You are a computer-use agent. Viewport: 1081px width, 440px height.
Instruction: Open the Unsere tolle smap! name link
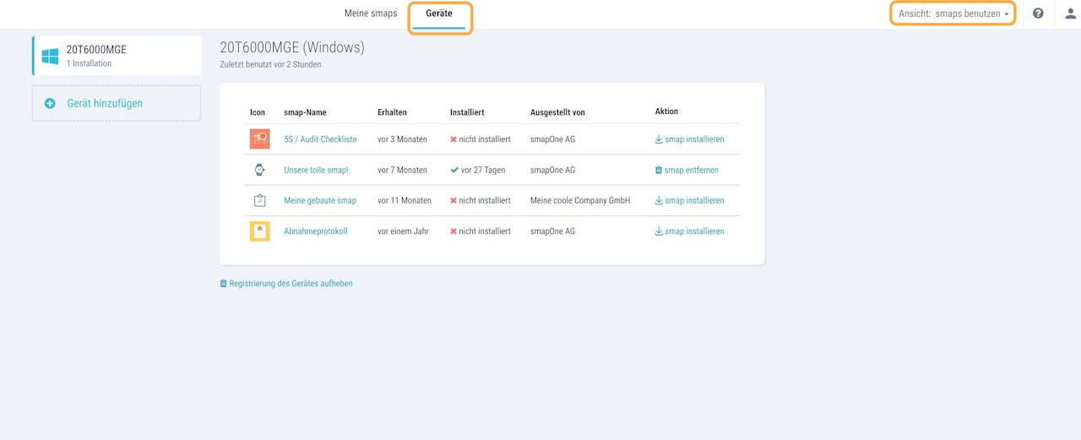click(316, 170)
